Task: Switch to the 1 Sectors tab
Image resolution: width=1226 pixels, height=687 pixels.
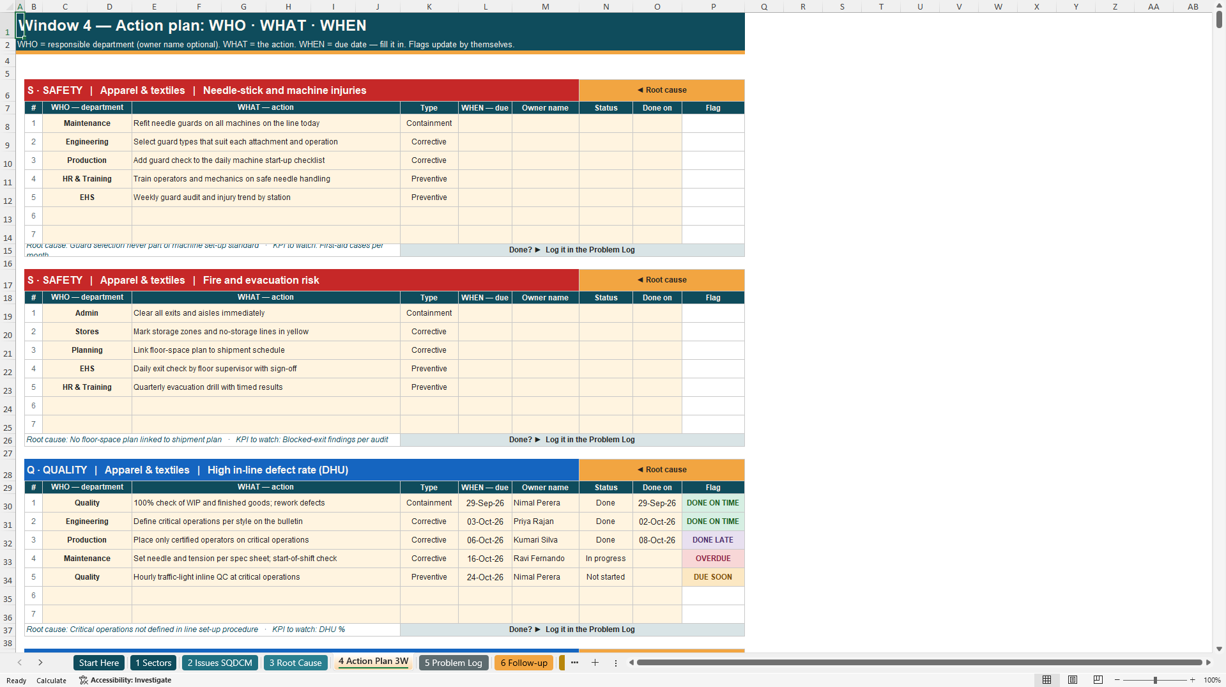Action: pyautogui.click(x=153, y=663)
